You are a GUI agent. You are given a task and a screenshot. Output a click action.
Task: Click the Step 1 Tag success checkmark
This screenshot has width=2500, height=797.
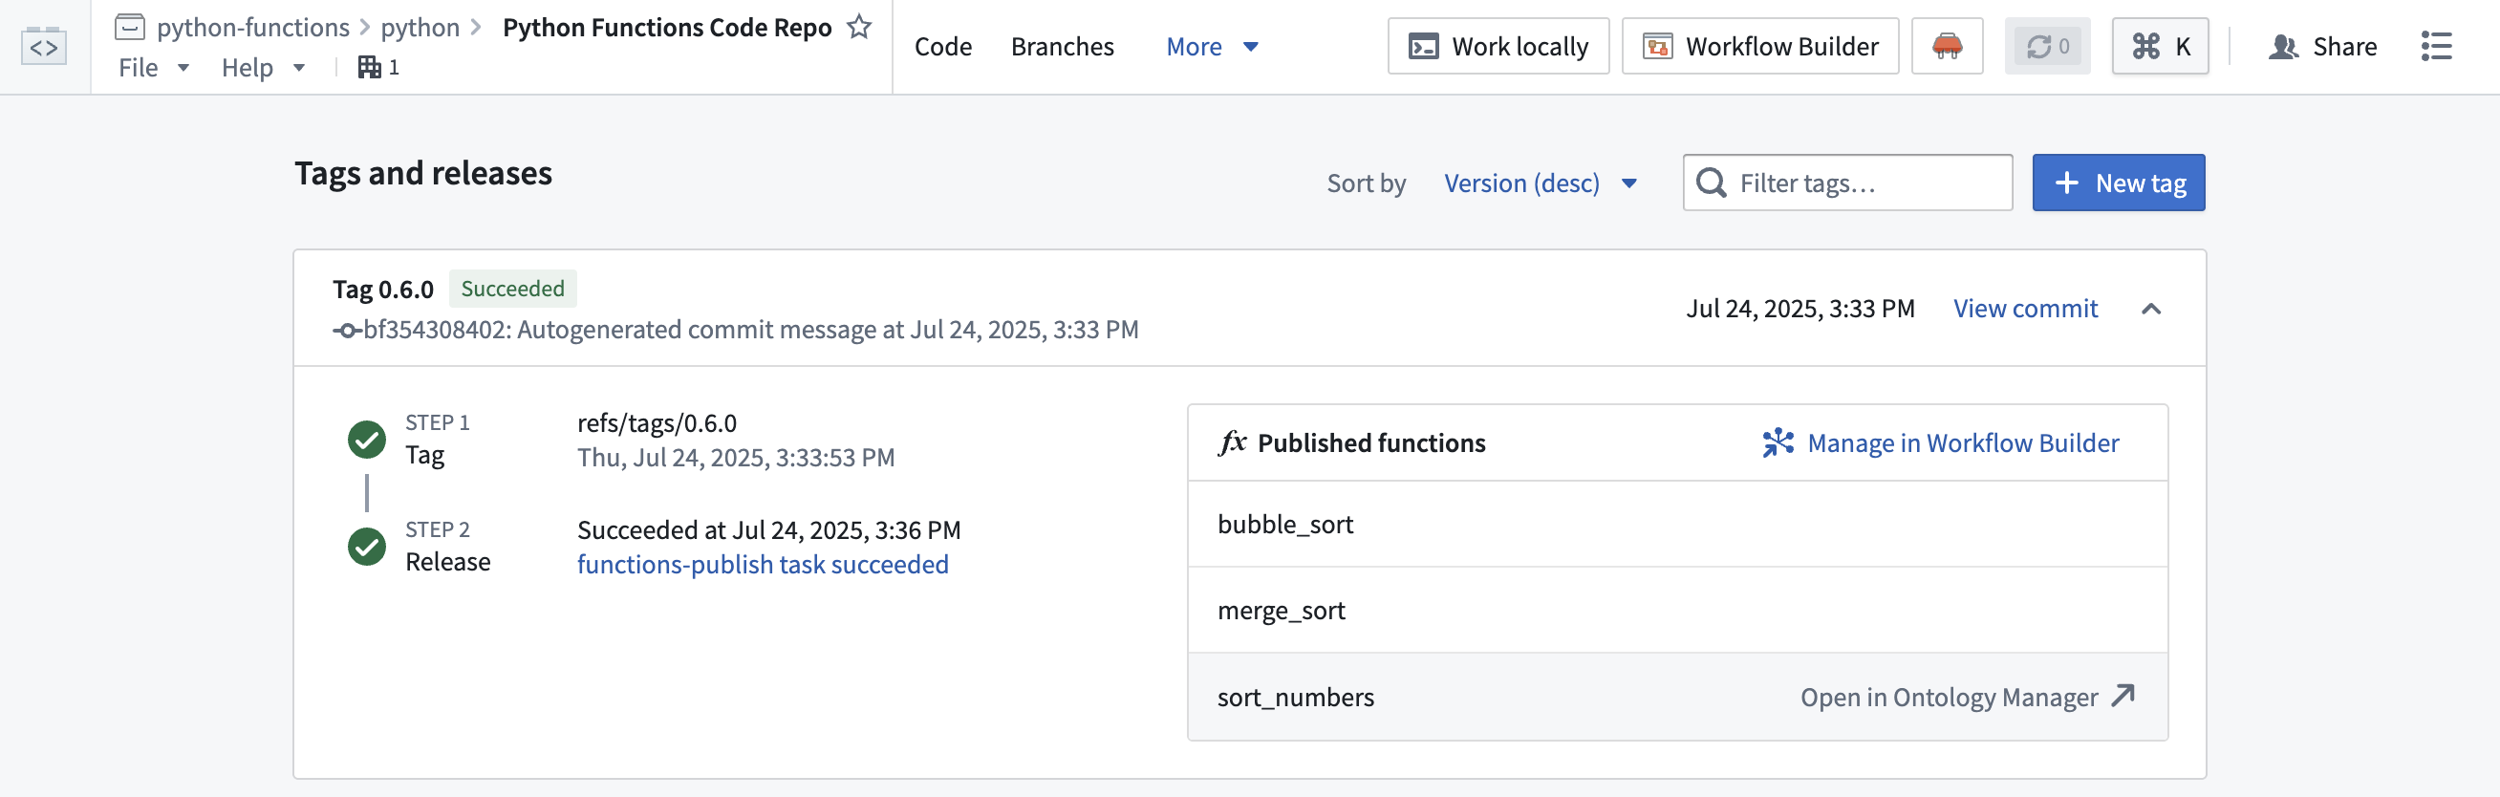(367, 440)
